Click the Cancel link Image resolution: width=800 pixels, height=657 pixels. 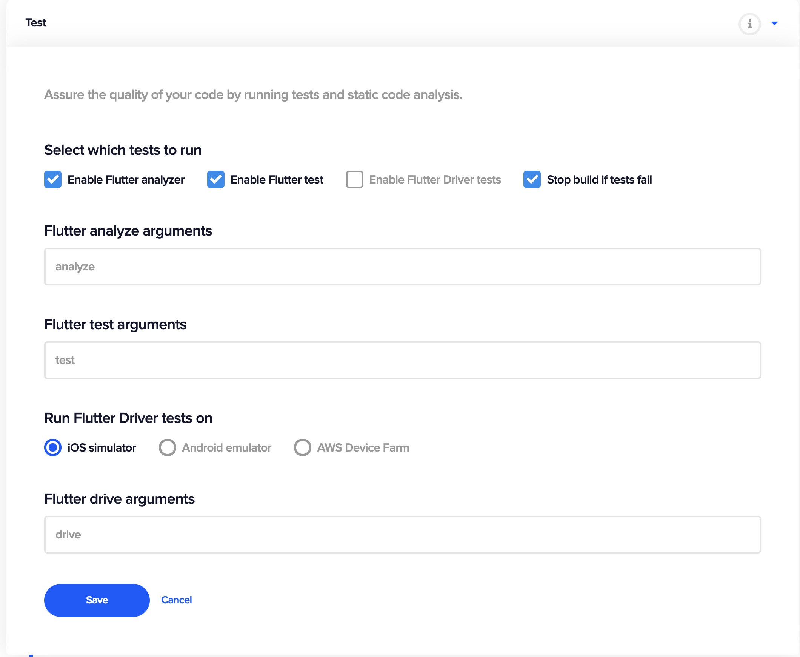point(176,600)
